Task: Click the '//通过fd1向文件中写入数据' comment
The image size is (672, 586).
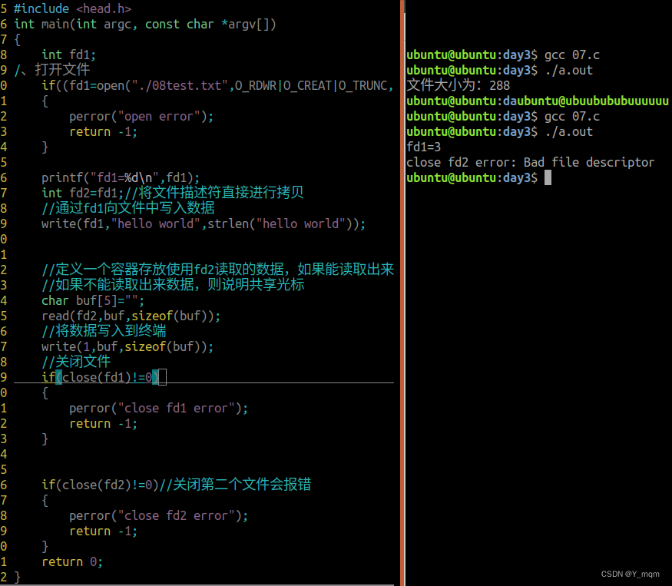Action: click(x=127, y=208)
